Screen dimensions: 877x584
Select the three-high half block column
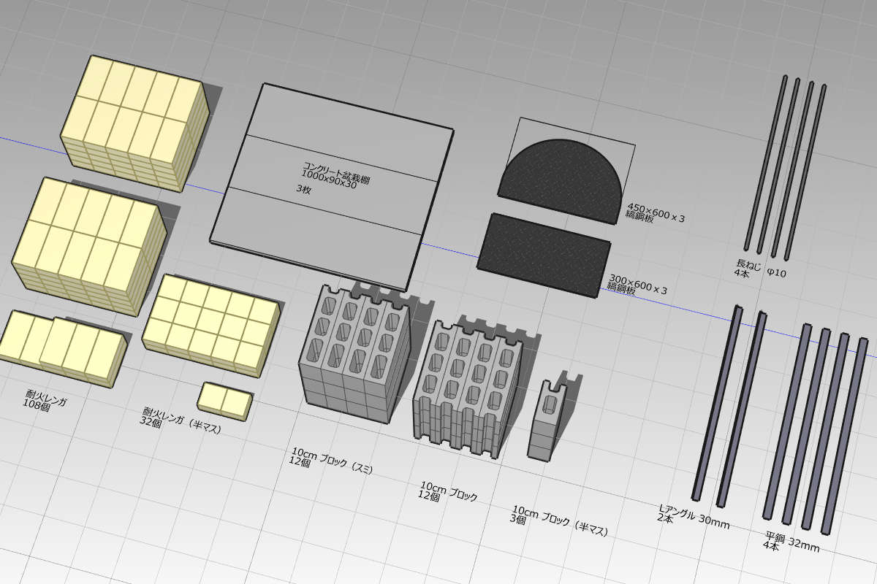pos(548,420)
